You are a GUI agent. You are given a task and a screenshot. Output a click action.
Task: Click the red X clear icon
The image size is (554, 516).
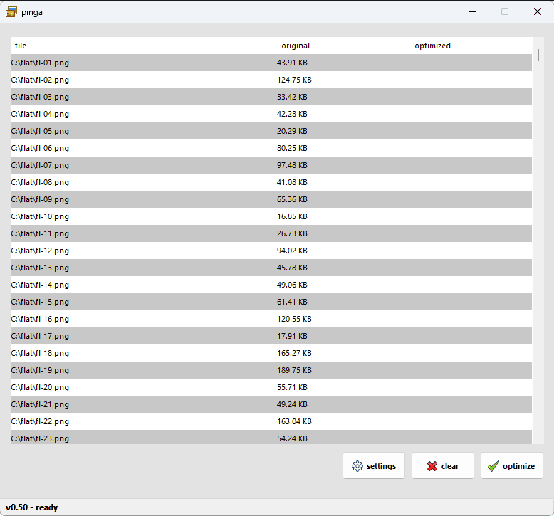coord(432,466)
